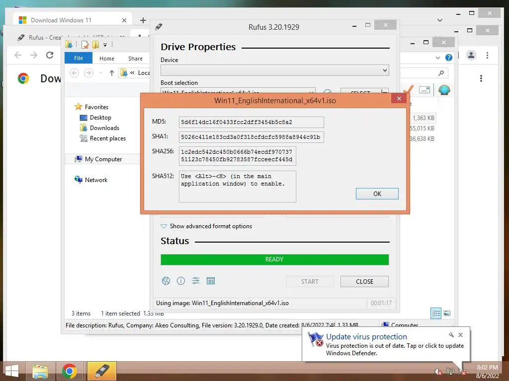This screenshot has width=509, height=381.
Task: Open Explorer quick access toolbar dropdown
Action: click(x=105, y=45)
